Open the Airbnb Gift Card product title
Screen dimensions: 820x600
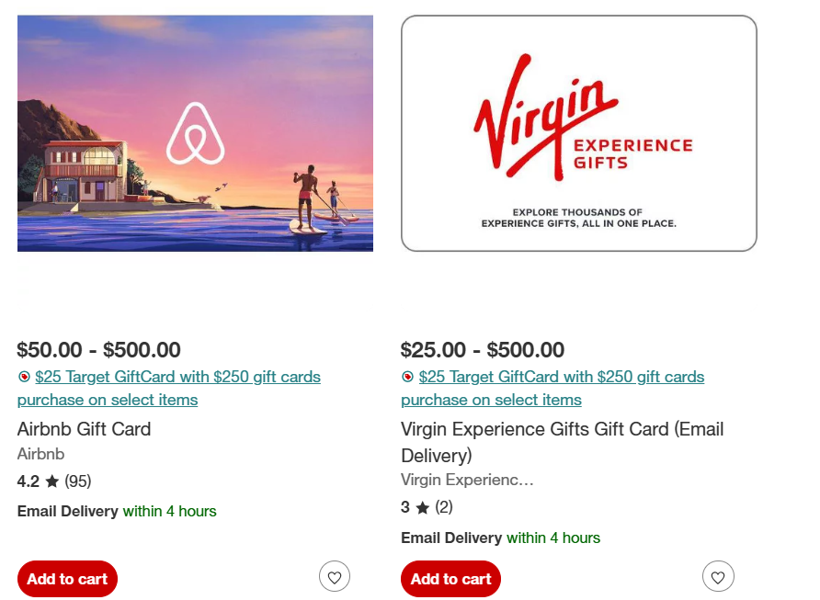click(x=84, y=429)
